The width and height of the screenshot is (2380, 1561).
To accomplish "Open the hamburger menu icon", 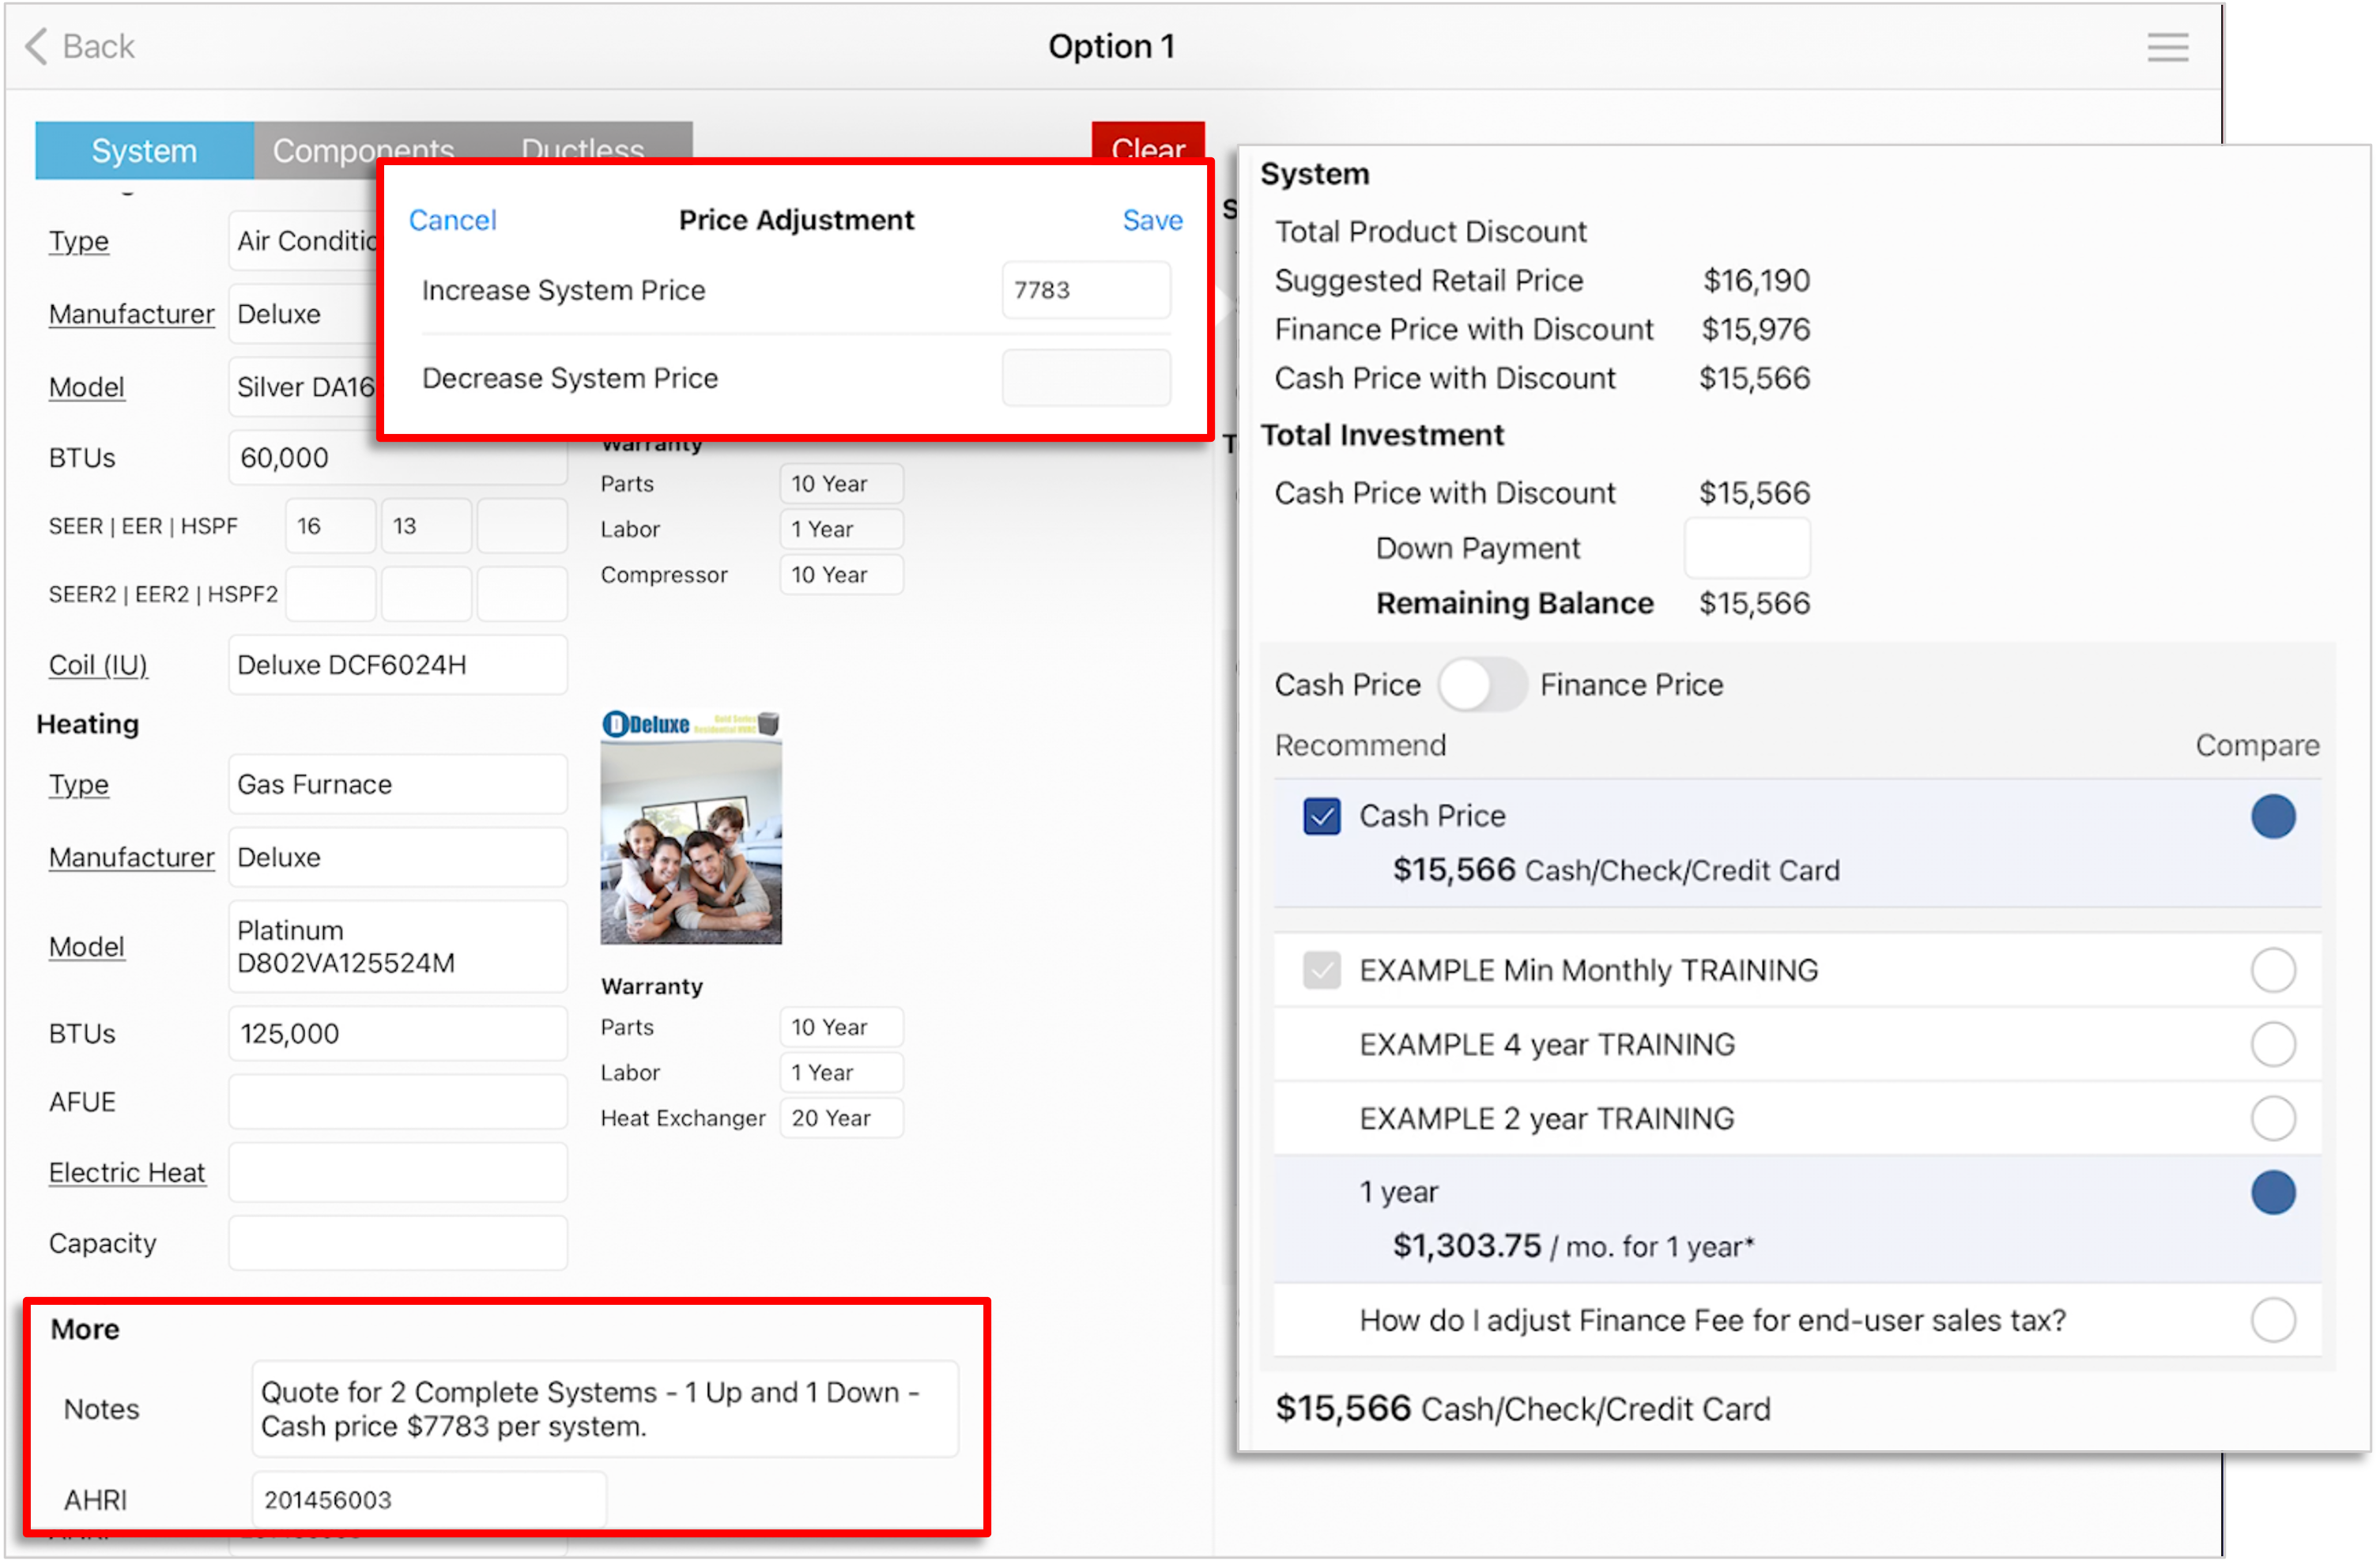I will [2167, 47].
